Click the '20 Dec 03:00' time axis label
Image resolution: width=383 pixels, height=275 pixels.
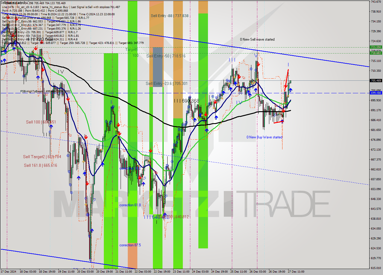86,272
